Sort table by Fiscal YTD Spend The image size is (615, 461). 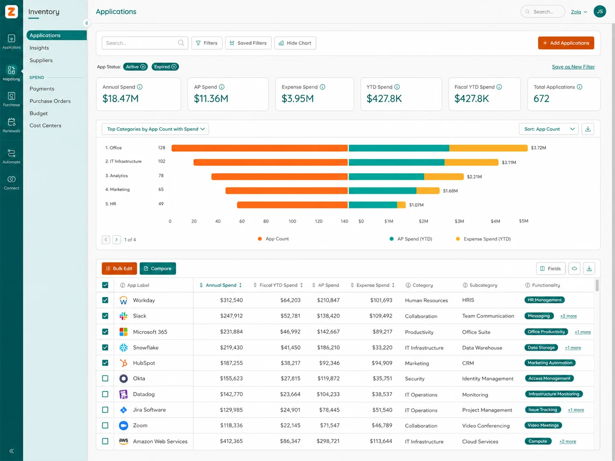point(278,285)
